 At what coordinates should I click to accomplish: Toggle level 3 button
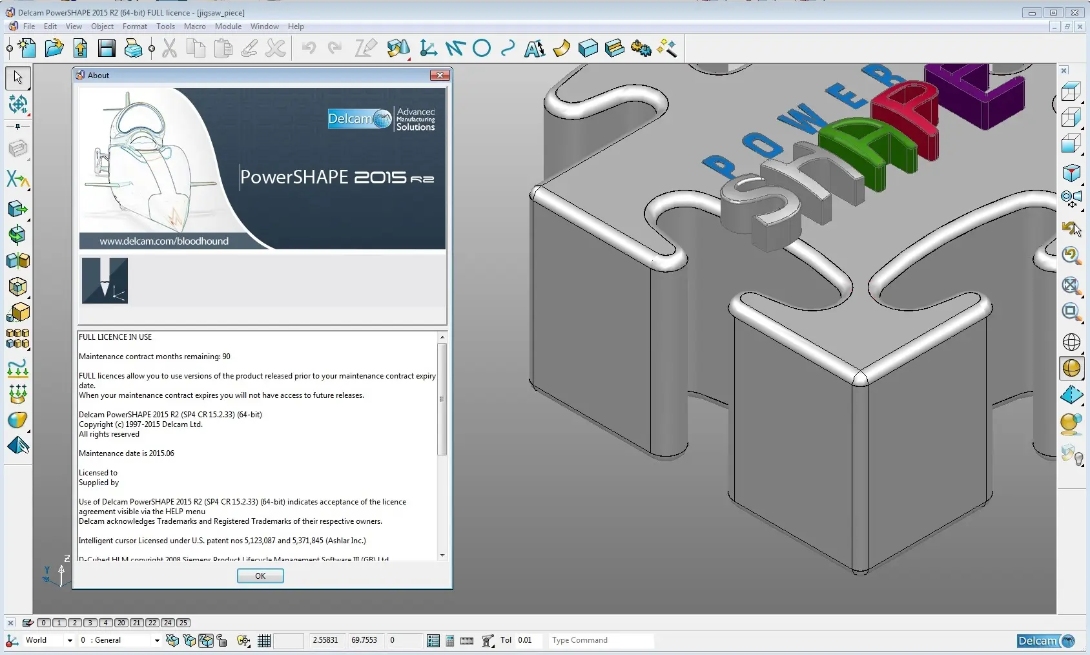point(90,623)
